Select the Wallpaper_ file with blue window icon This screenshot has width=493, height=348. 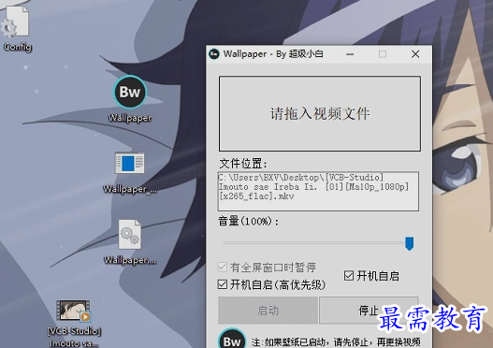tap(129, 172)
